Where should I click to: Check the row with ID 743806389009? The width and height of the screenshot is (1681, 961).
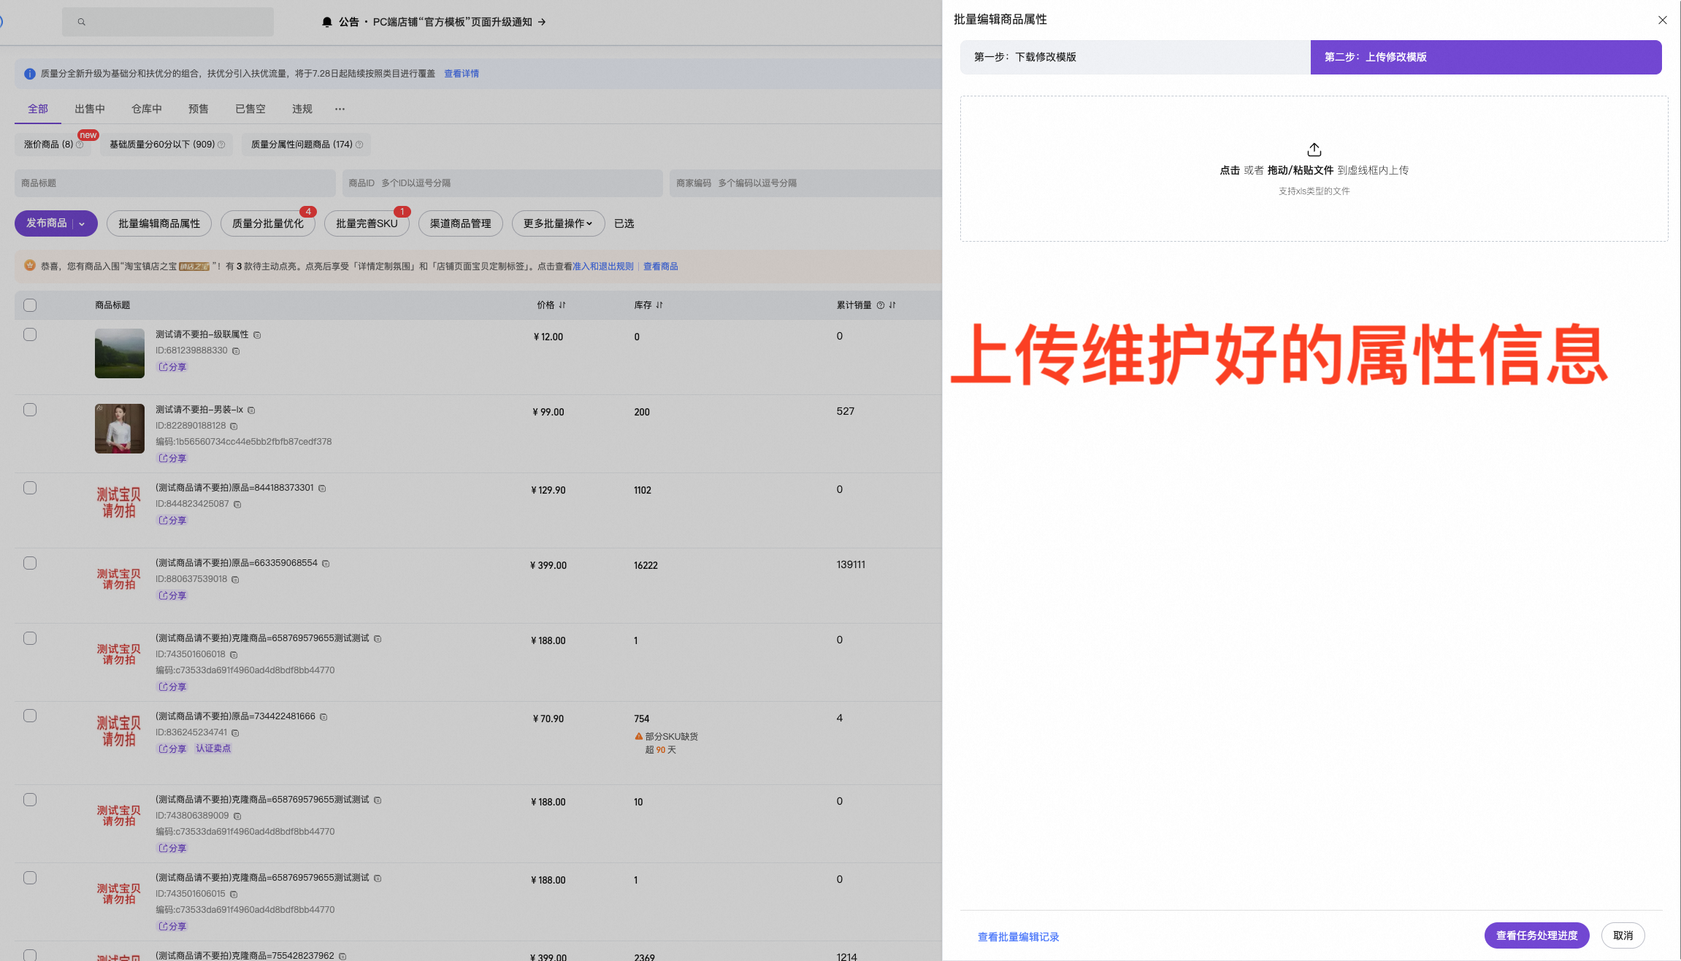tap(30, 800)
